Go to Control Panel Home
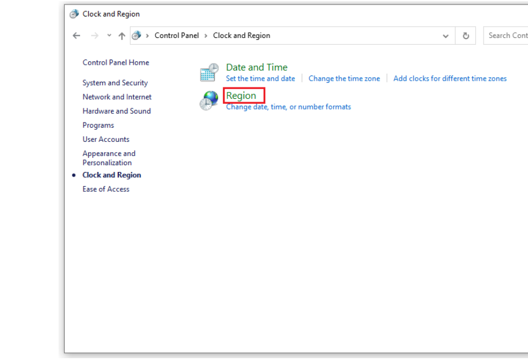The image size is (528, 361). [x=115, y=63]
